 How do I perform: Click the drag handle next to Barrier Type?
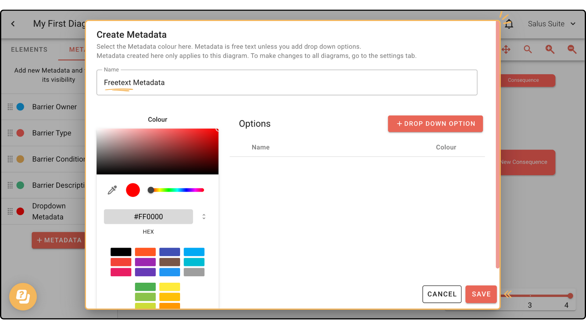coord(10,133)
